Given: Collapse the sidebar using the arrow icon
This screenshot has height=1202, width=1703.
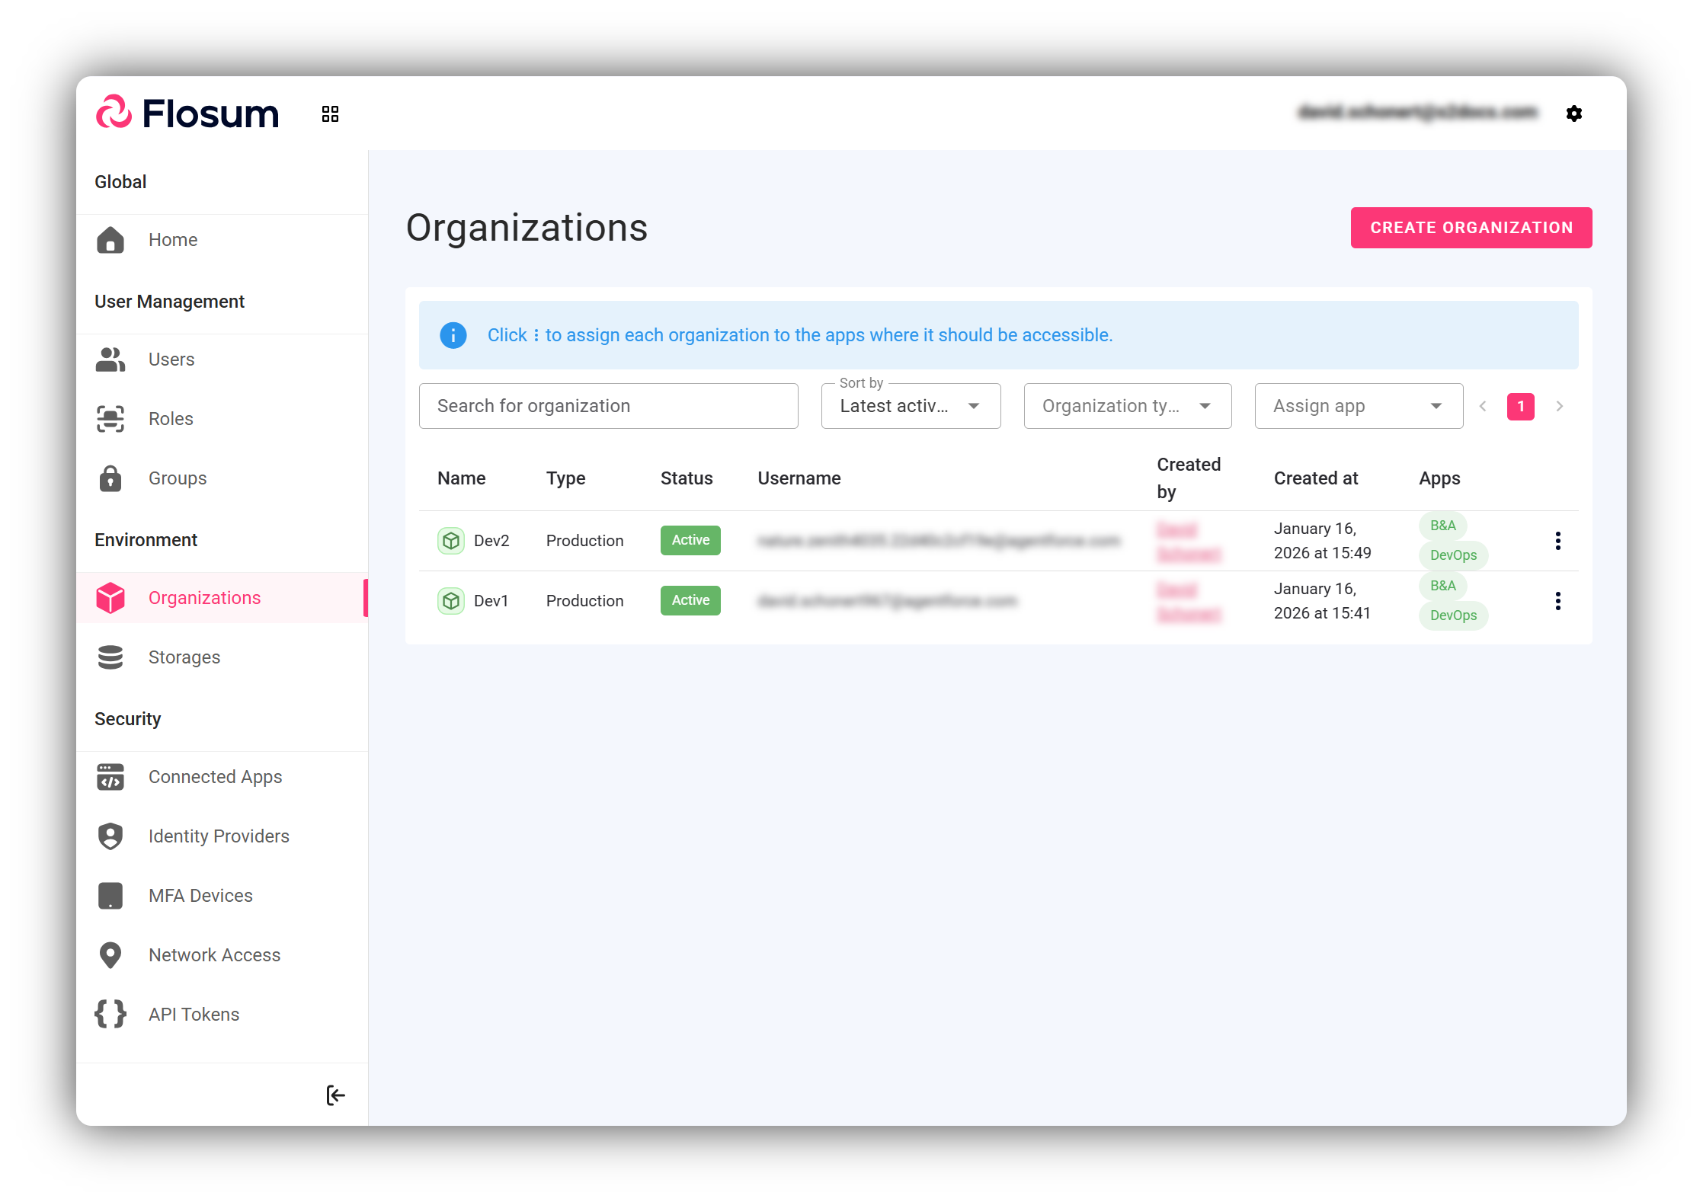Looking at the screenshot, I should (335, 1095).
